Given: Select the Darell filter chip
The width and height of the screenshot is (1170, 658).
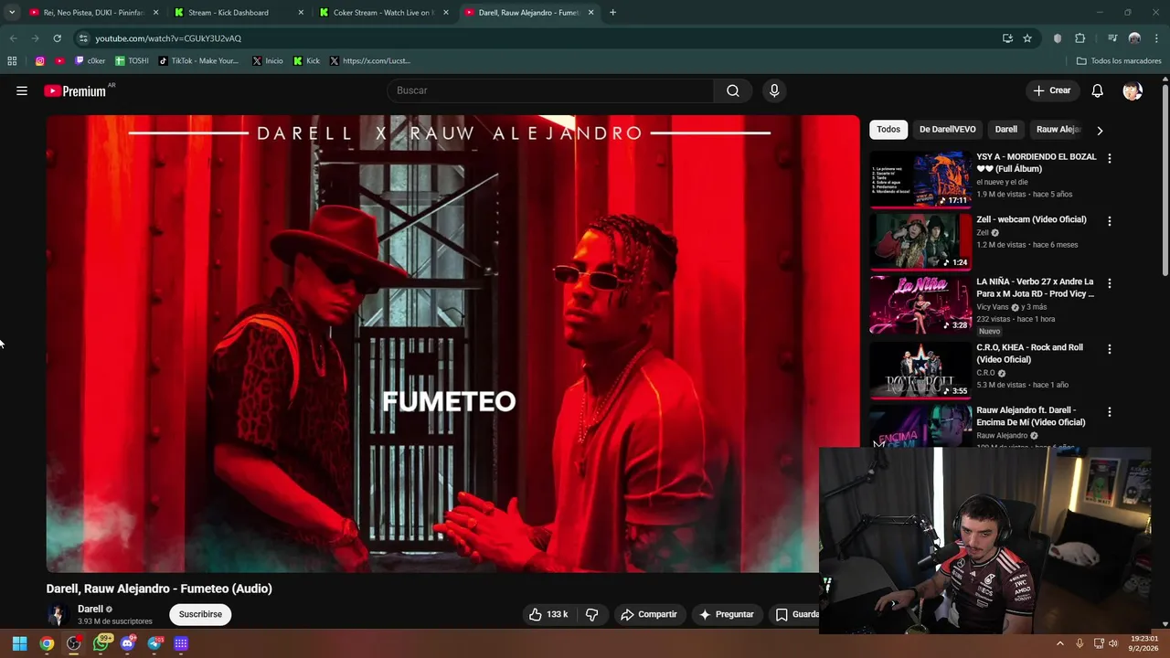Looking at the screenshot, I should (x=1006, y=130).
